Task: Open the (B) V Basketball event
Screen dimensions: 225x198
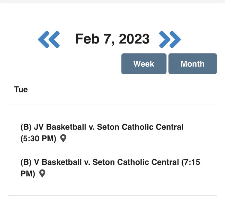Action: 110,168
